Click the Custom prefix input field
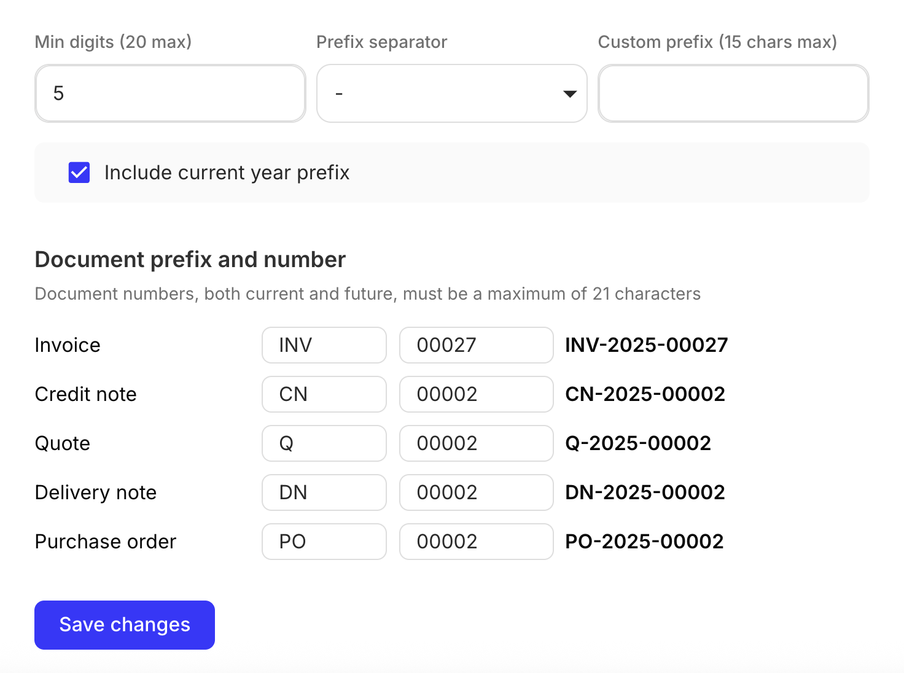Screen dimensions: 904x673 [733, 93]
